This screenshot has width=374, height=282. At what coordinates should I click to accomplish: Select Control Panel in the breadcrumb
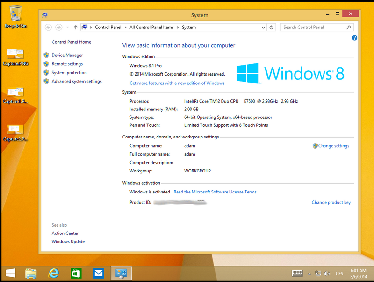[x=108, y=28]
